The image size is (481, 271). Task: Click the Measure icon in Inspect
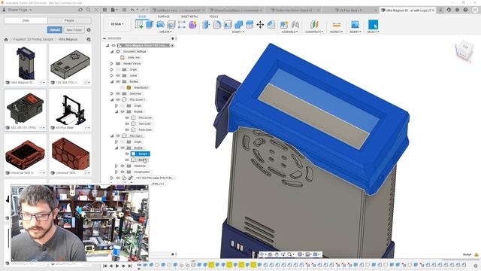tap(337, 25)
